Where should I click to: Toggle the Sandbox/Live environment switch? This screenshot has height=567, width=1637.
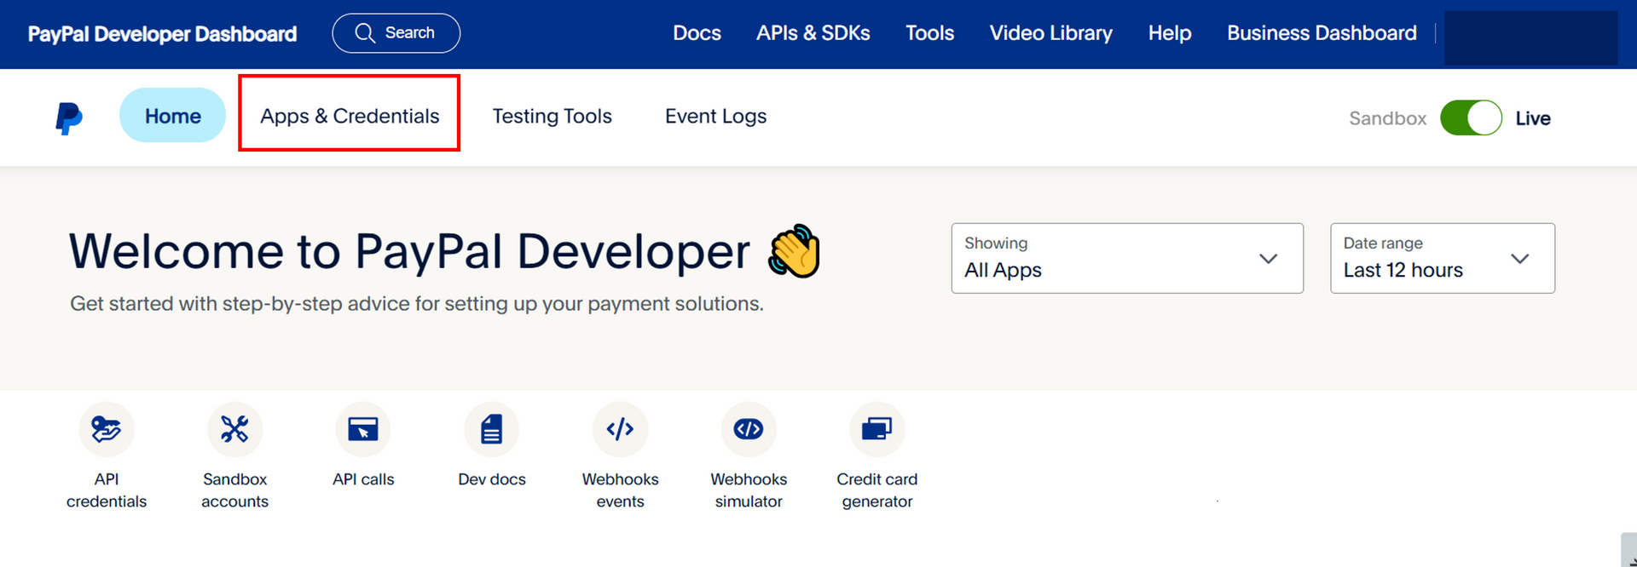(x=1471, y=118)
